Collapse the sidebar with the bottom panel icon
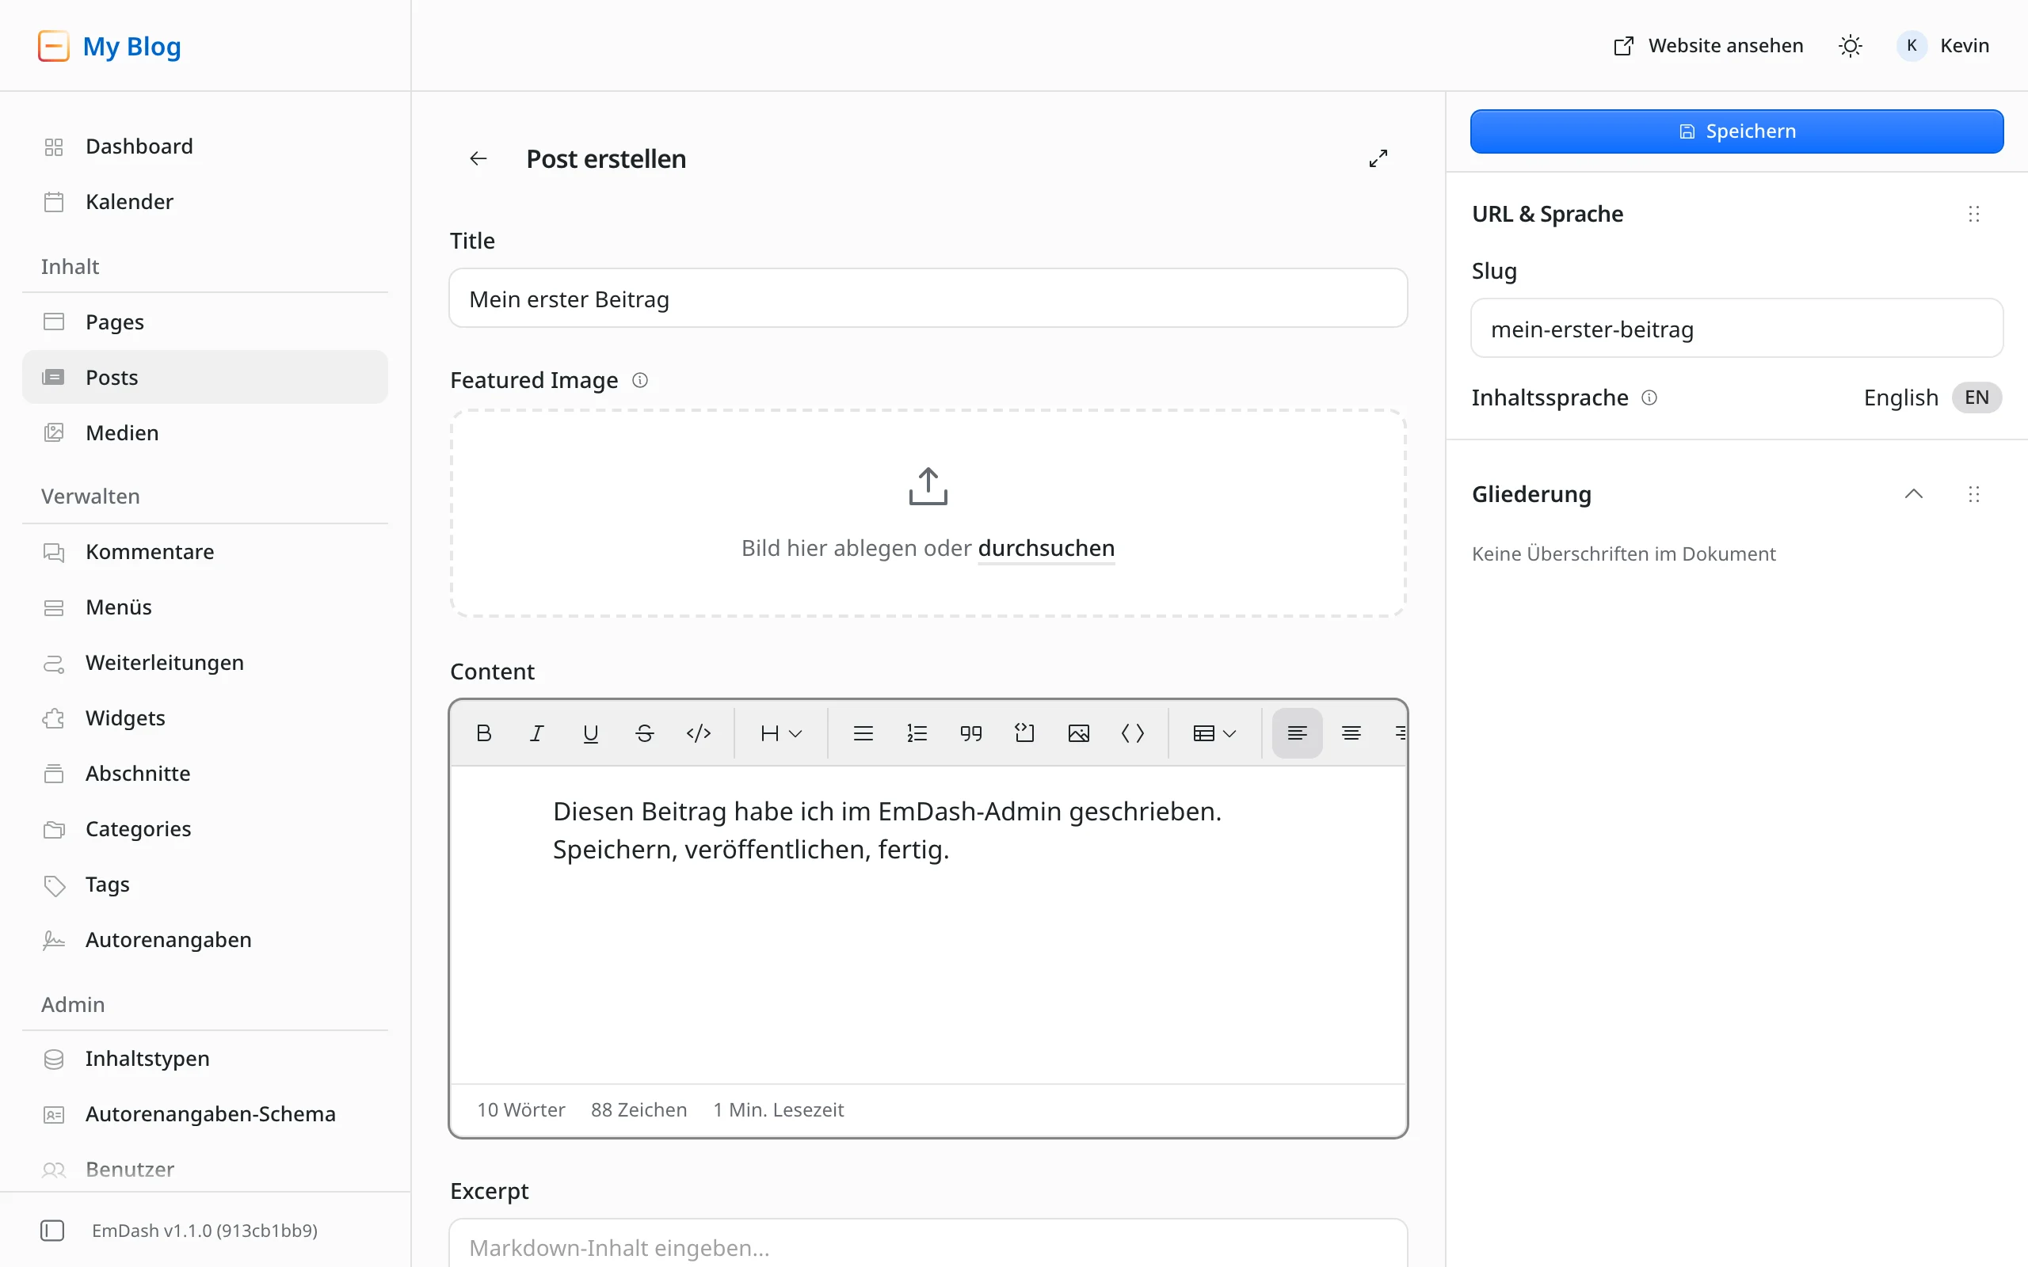 [x=52, y=1230]
